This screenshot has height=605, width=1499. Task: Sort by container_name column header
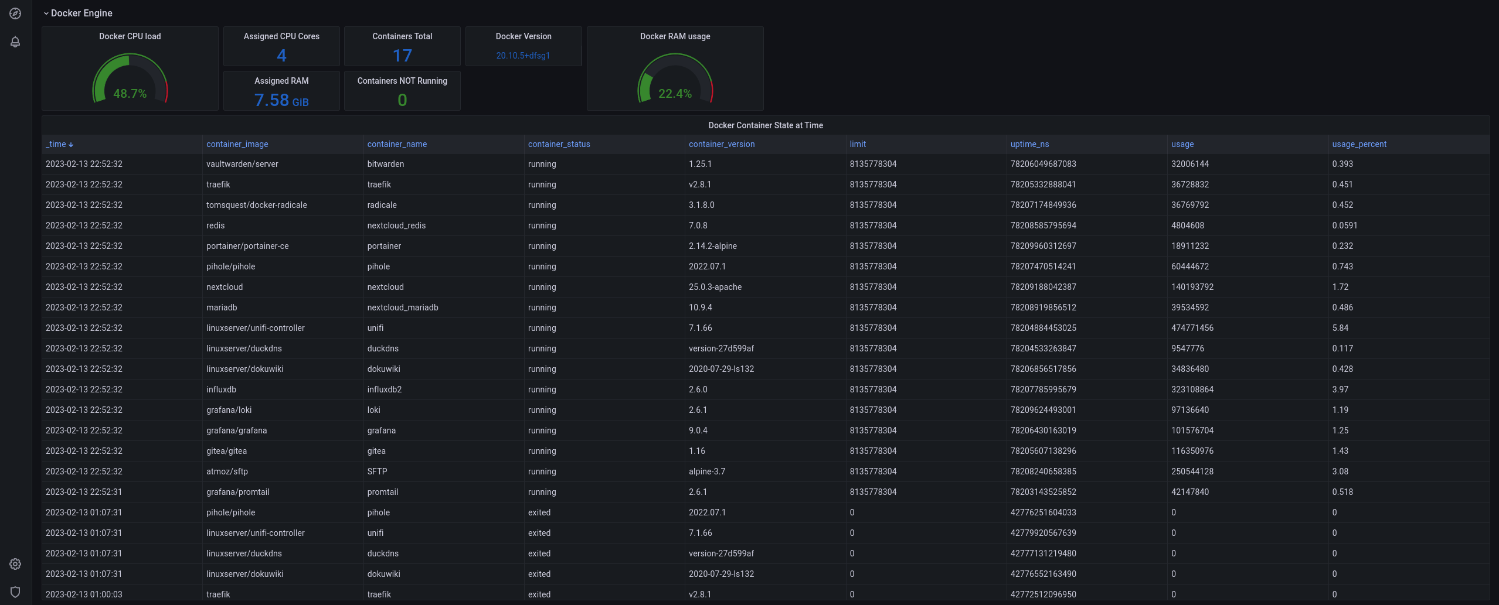[x=397, y=144]
